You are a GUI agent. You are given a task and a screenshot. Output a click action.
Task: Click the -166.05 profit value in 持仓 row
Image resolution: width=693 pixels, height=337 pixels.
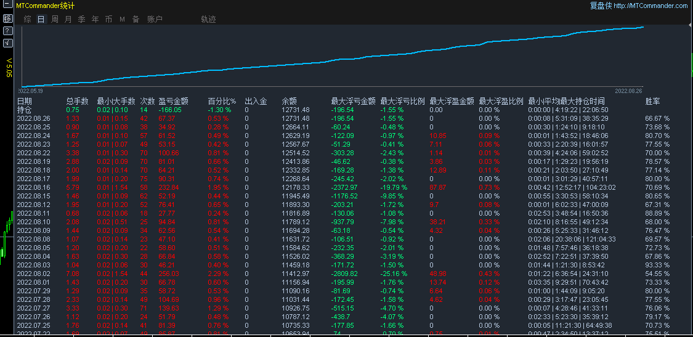click(170, 110)
